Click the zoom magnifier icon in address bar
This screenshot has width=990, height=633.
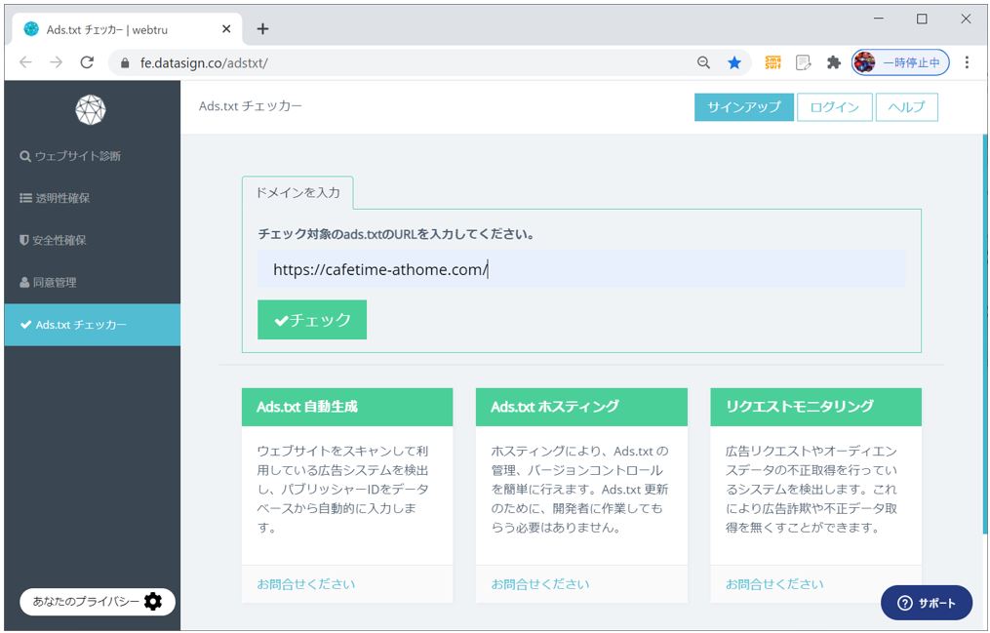point(703,62)
